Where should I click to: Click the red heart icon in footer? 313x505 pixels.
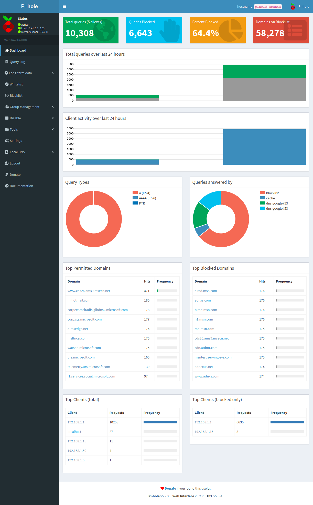162,488
